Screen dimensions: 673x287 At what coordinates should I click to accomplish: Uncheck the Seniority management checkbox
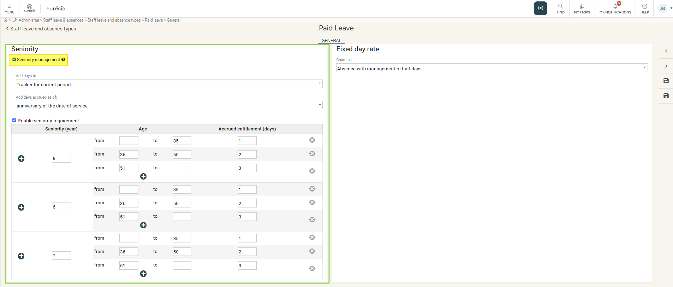14,59
